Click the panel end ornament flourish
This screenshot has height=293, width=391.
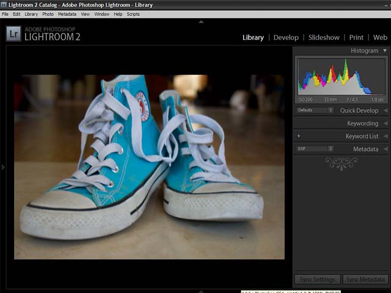pyautogui.click(x=341, y=163)
